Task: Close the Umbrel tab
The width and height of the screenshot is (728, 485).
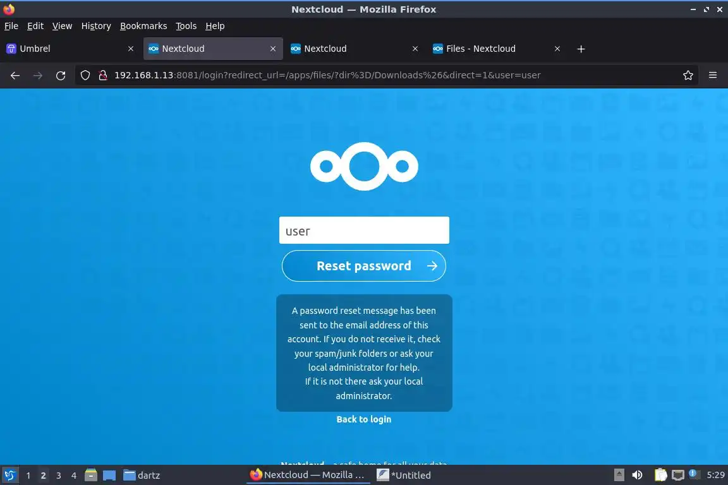Action: click(x=130, y=49)
